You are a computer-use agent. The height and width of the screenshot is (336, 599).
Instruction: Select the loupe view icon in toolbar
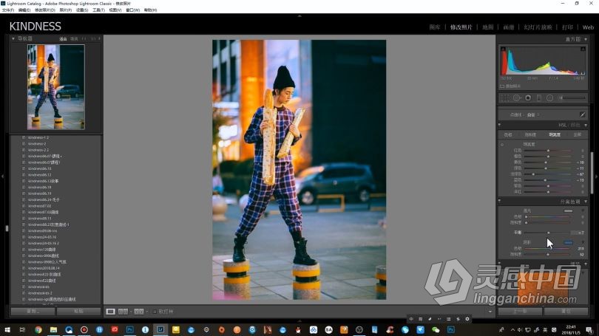(x=111, y=312)
